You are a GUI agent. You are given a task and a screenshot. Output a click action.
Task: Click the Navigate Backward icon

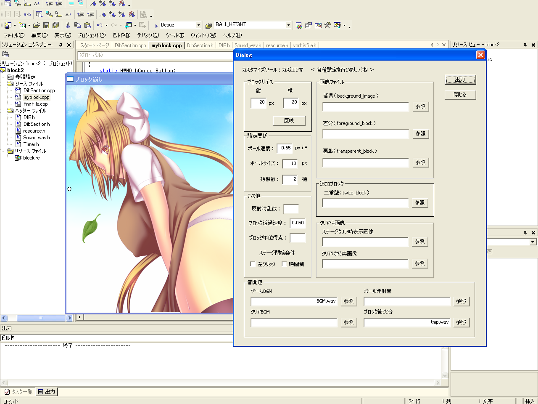point(128,25)
